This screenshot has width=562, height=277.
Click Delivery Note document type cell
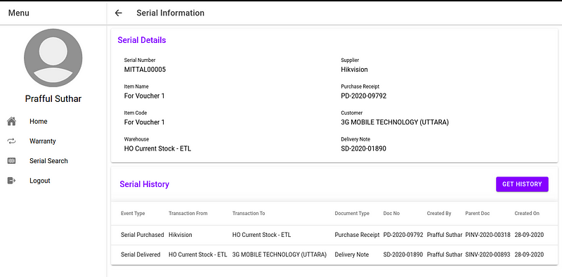coord(351,255)
